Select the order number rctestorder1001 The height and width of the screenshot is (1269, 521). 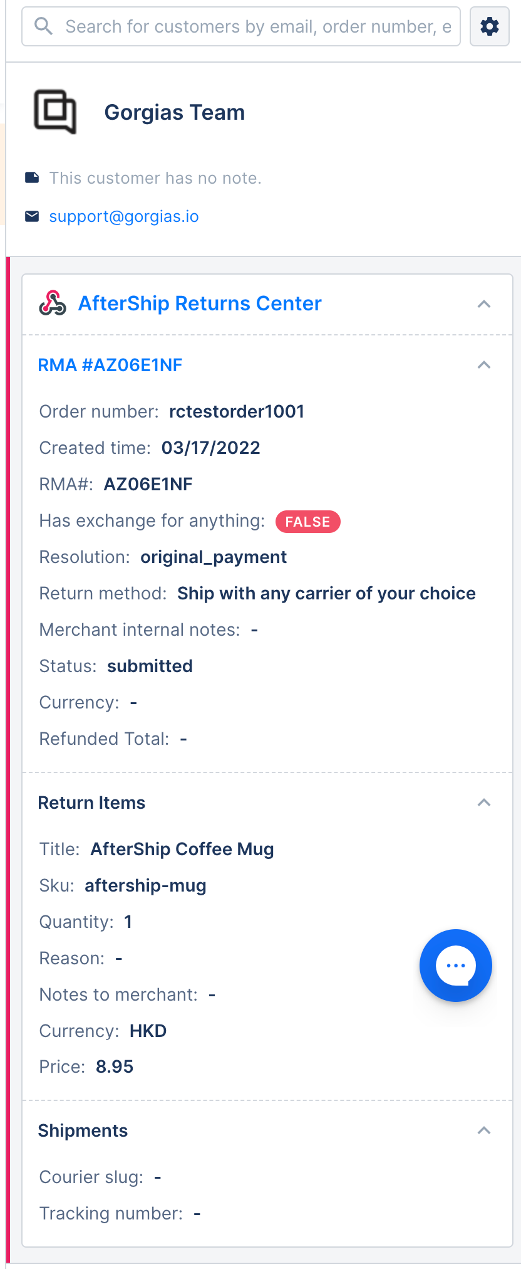point(237,411)
